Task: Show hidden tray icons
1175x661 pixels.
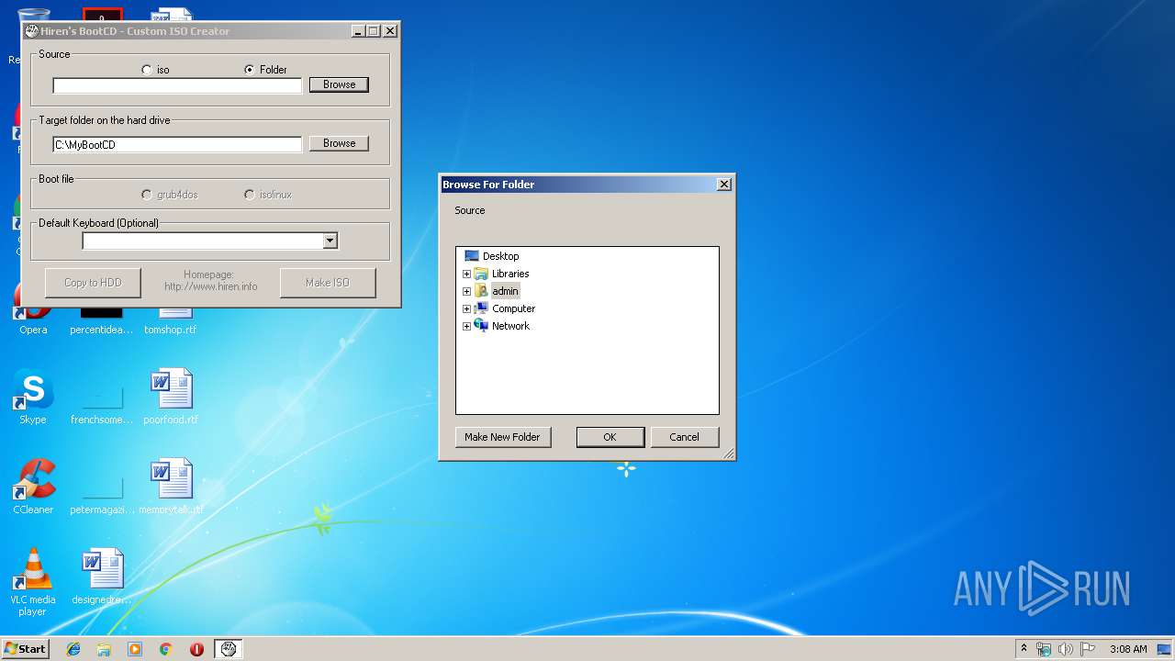Action: click(x=1024, y=649)
